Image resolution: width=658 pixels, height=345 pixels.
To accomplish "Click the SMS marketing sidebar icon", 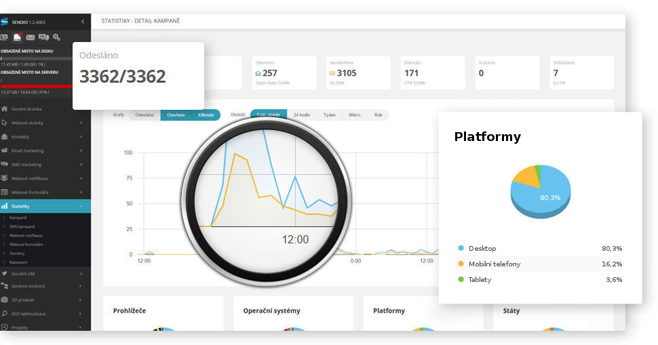I will 4,164.
